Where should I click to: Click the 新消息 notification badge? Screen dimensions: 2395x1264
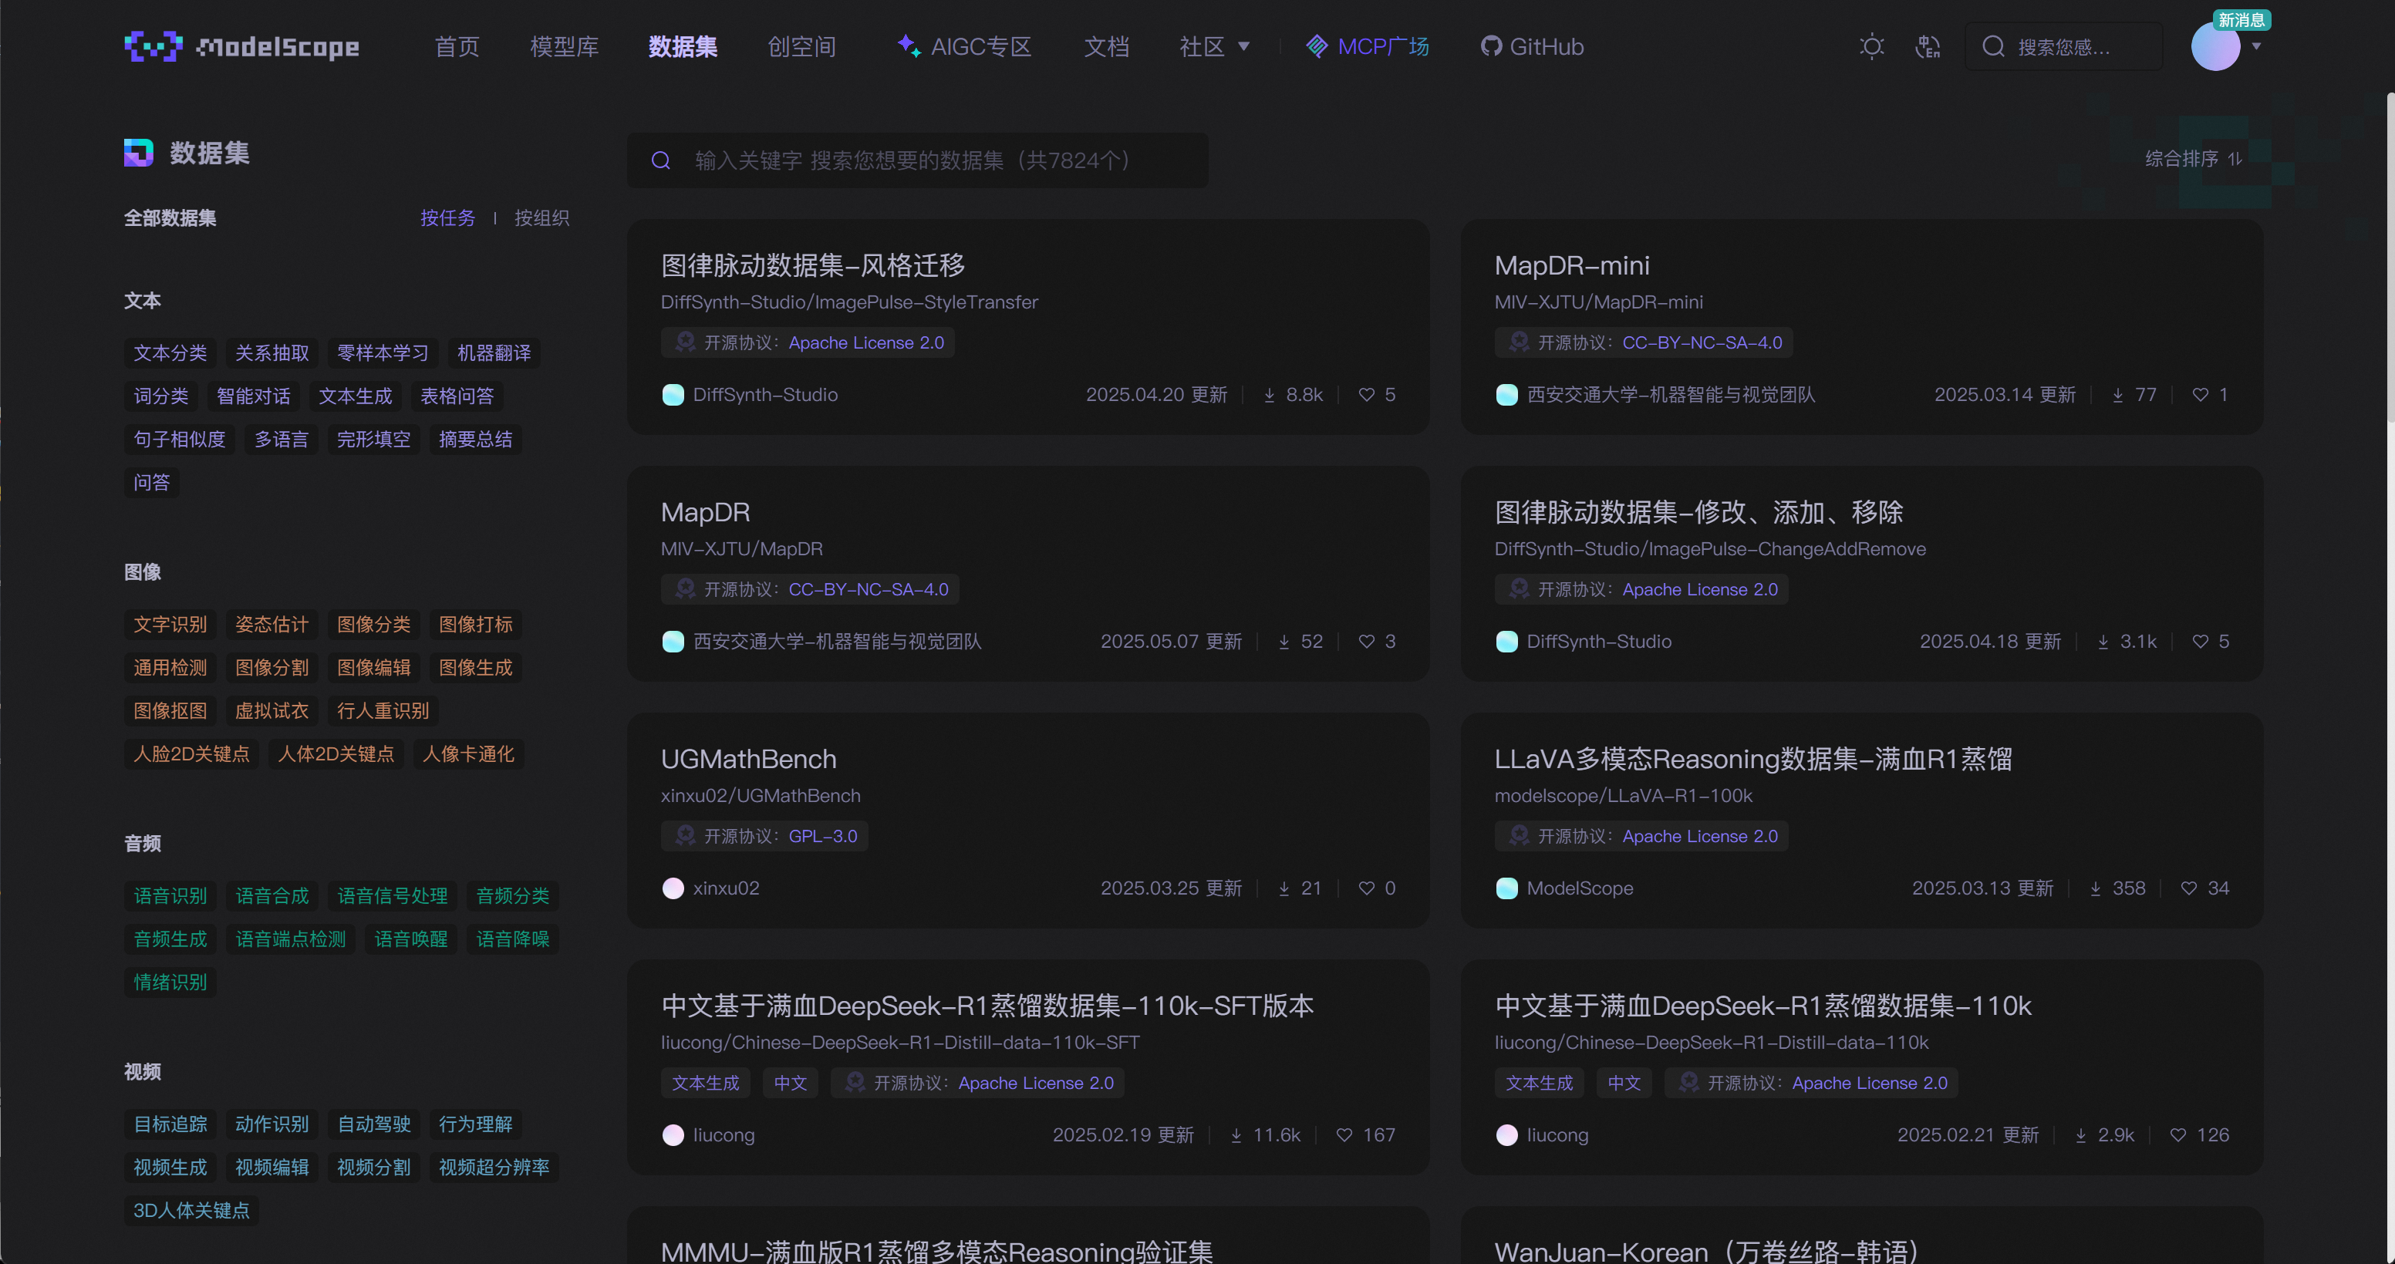pos(2242,19)
